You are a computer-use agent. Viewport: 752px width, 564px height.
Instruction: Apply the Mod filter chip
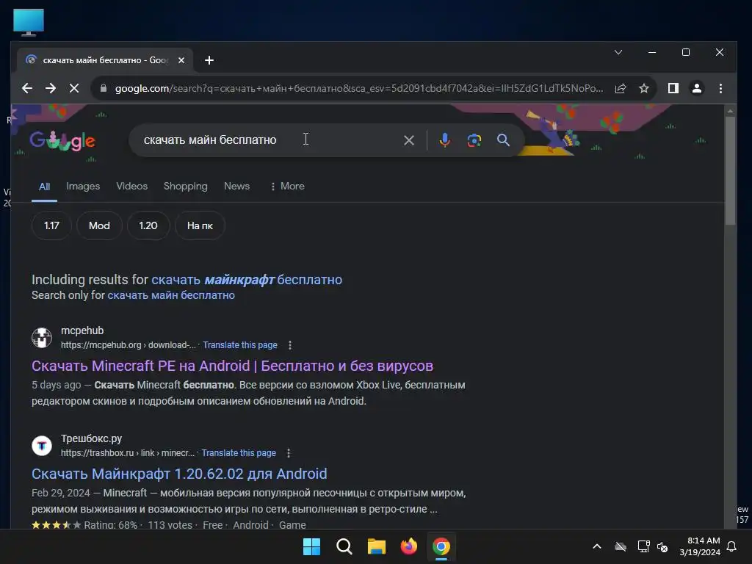99,225
